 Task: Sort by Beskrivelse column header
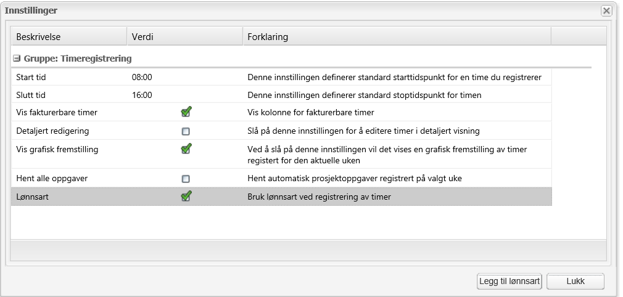[38, 37]
